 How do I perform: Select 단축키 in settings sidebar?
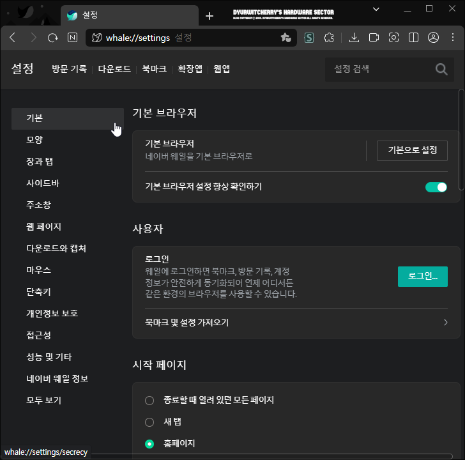pyautogui.click(x=68, y=292)
